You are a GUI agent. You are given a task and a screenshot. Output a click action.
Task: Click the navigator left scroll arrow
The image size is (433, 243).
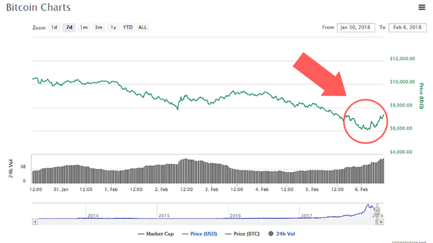click(x=35, y=222)
